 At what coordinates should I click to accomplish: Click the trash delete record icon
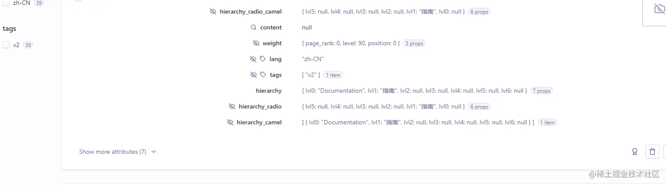pos(652,152)
